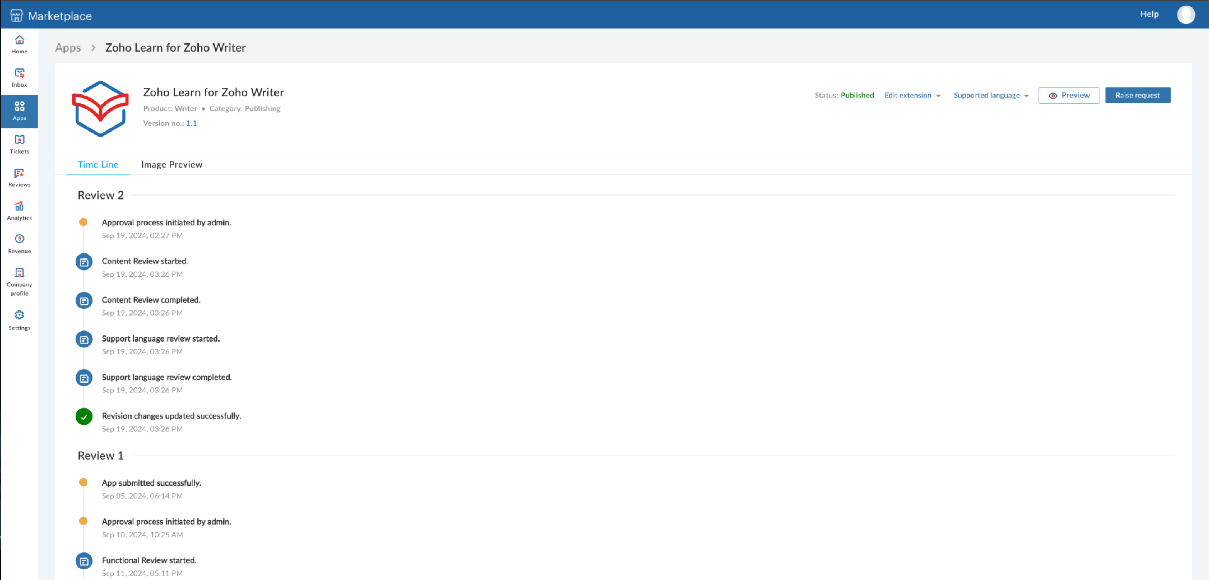The height and width of the screenshot is (580, 1209).
Task: Click the Marketplace store logo
Action: (16, 15)
